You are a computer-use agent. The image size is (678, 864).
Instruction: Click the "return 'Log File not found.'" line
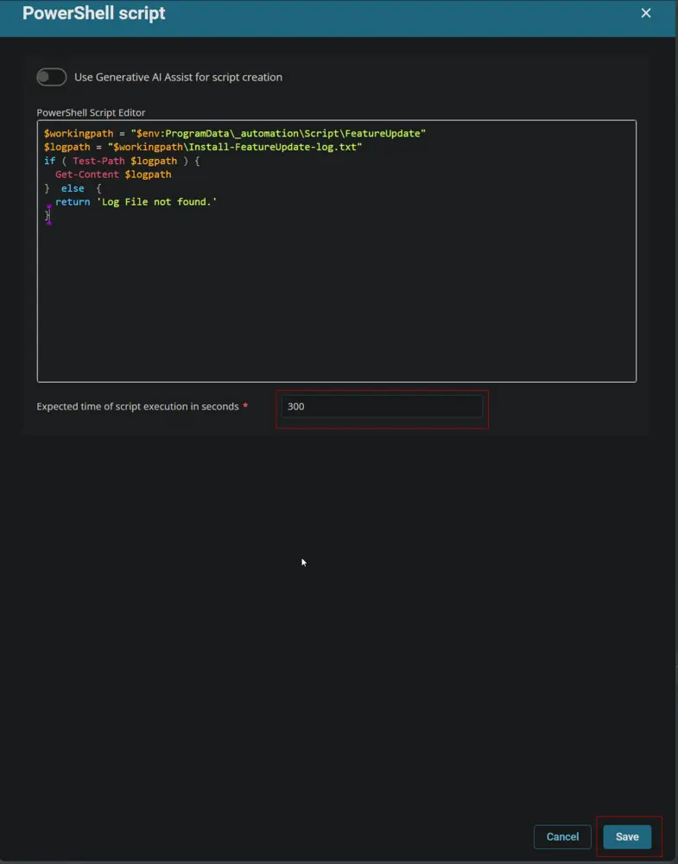click(x=136, y=202)
